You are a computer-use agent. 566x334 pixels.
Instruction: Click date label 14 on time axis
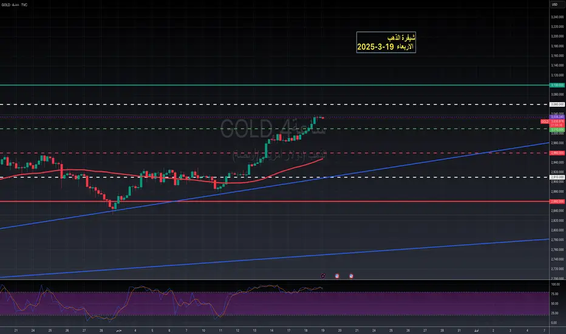(x=271, y=330)
